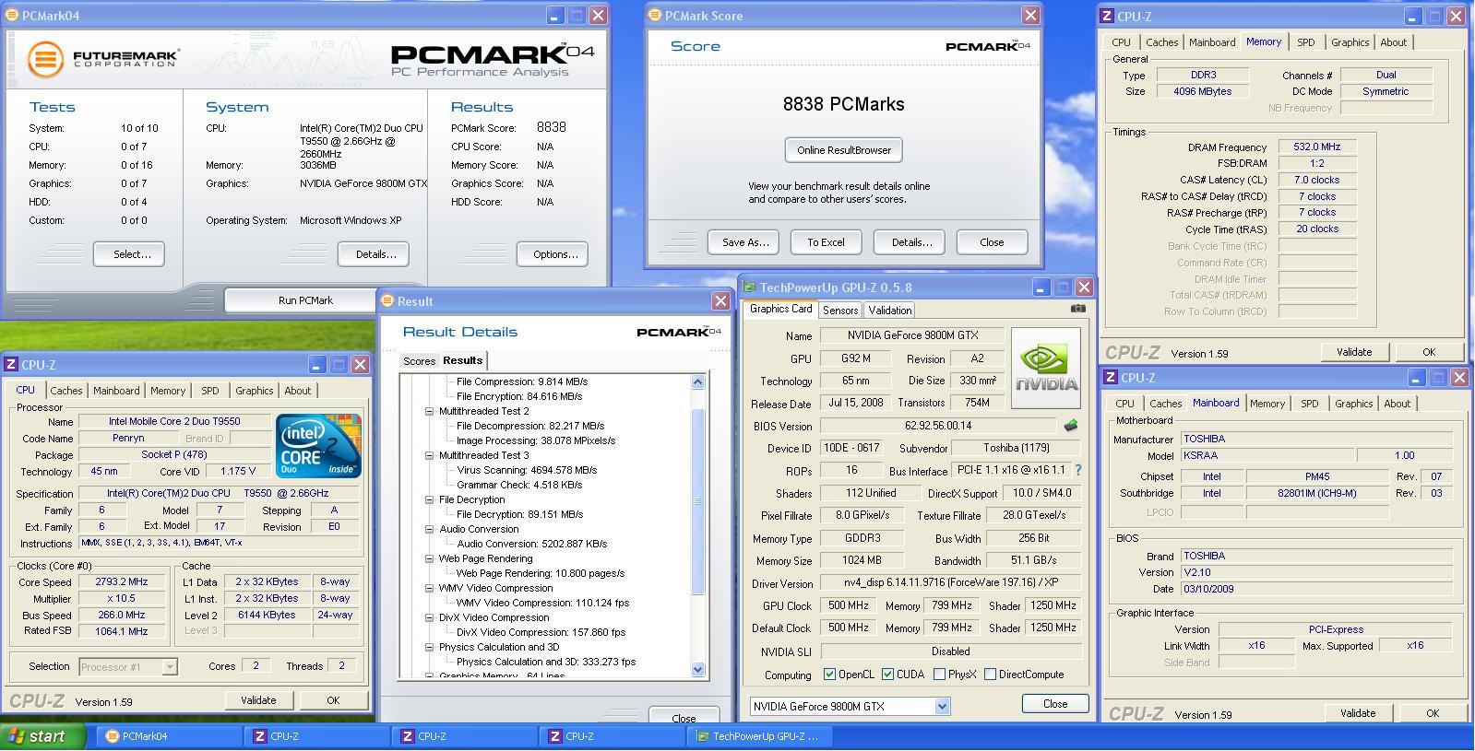Collapse the Audio Conversion node

429,529
